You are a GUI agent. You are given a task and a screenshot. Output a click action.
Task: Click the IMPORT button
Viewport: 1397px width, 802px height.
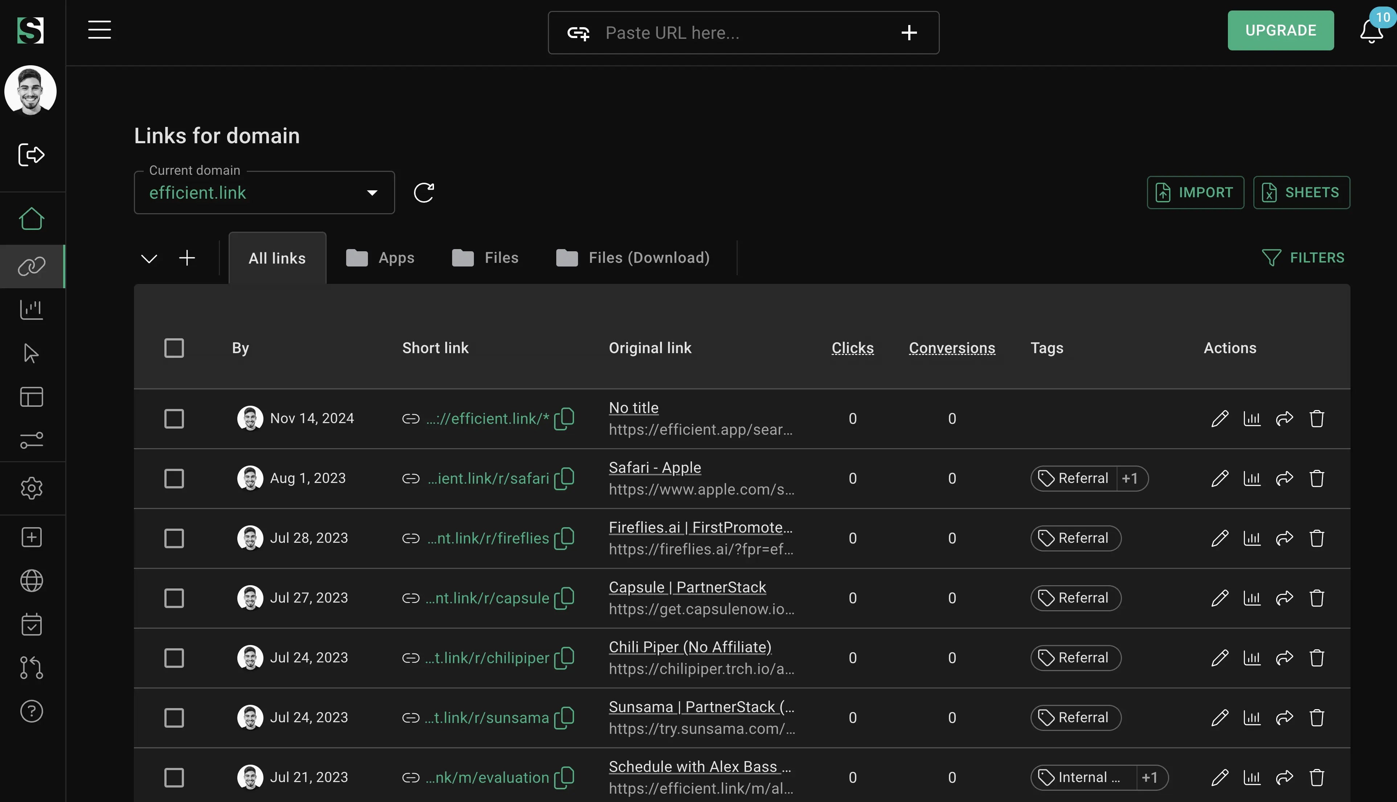coord(1195,193)
